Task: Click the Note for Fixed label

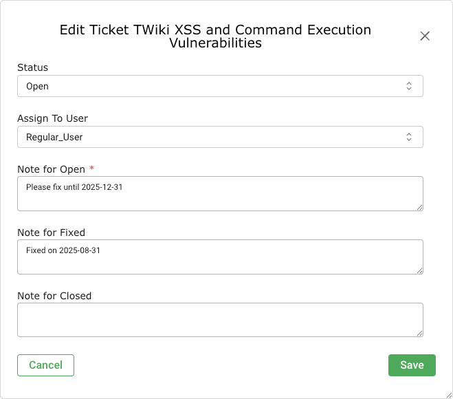Action: [52, 233]
